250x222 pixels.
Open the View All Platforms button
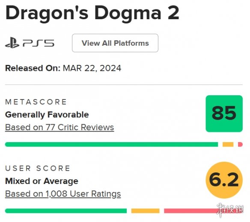(115, 43)
